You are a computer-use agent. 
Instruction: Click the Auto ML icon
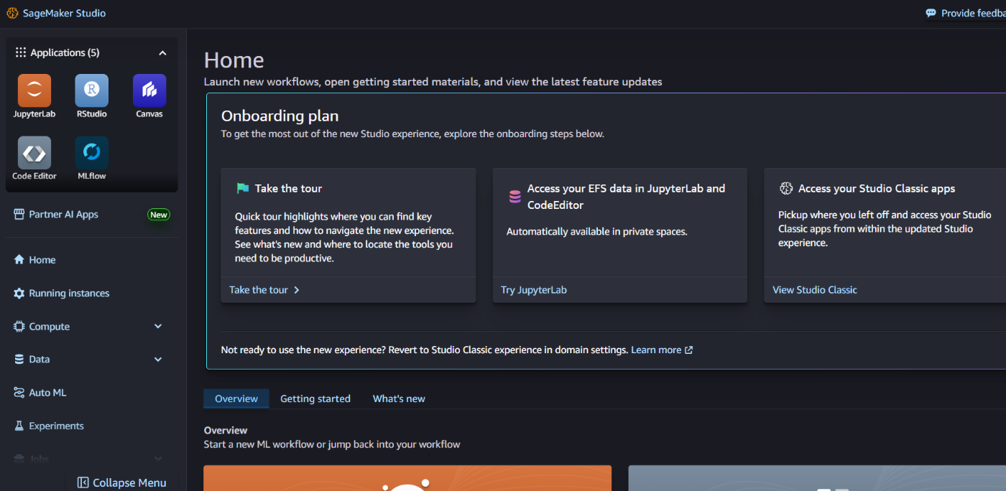click(x=19, y=393)
